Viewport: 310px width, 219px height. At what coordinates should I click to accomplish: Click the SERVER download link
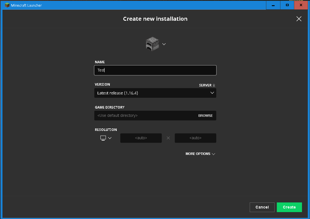pos(205,85)
